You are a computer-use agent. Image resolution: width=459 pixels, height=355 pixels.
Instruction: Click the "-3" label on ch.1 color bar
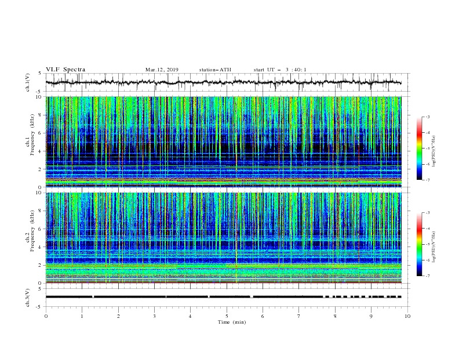pos(427,117)
